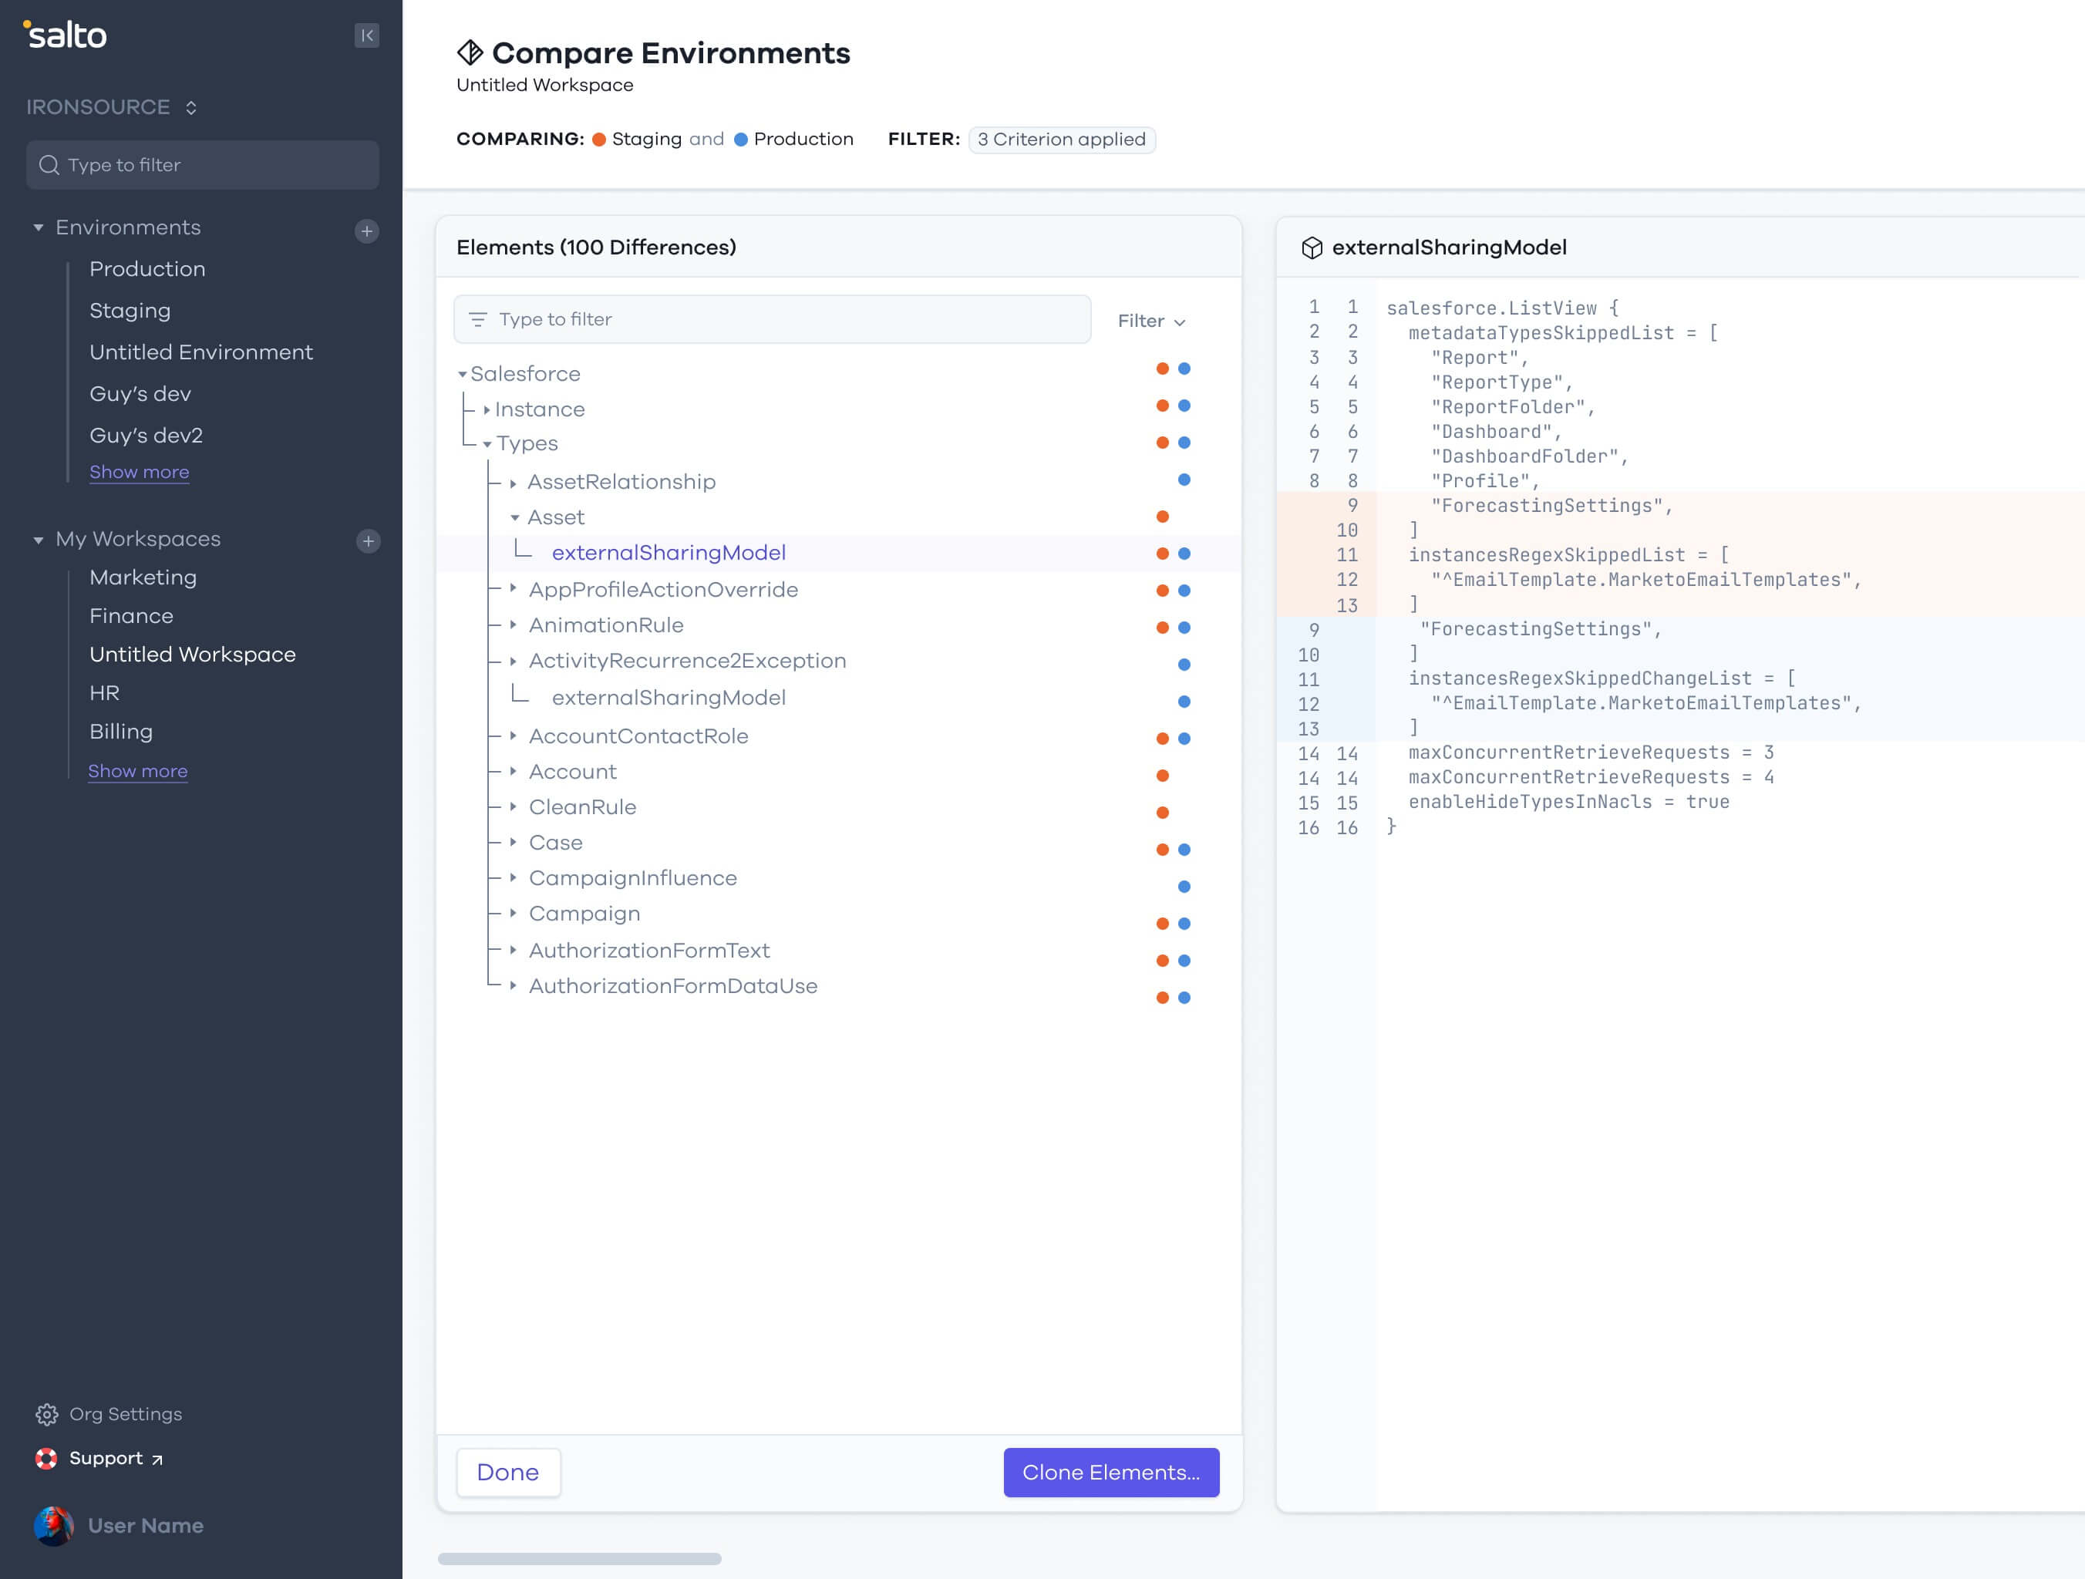Add a new environment with the plus icon
The width and height of the screenshot is (2085, 1579).
[367, 231]
